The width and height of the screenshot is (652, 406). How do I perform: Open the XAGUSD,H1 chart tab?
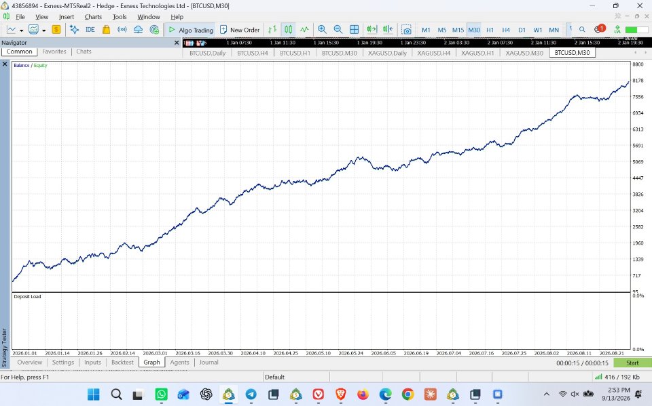point(477,53)
